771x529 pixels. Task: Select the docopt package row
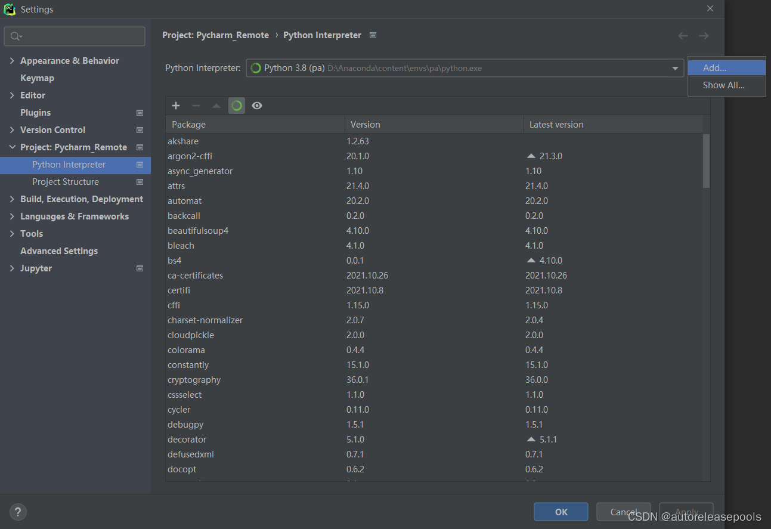pos(434,469)
